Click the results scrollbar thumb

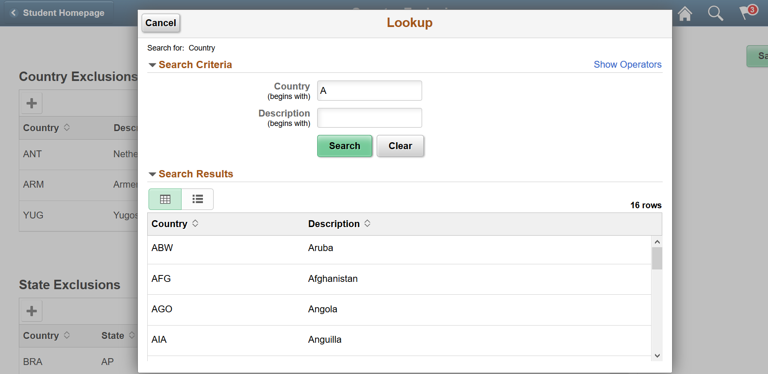coord(657,258)
